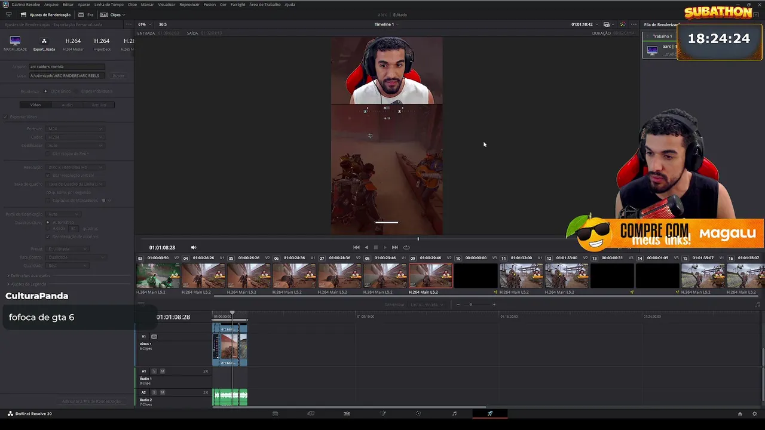Play in reverse in viewer

tap(366, 247)
